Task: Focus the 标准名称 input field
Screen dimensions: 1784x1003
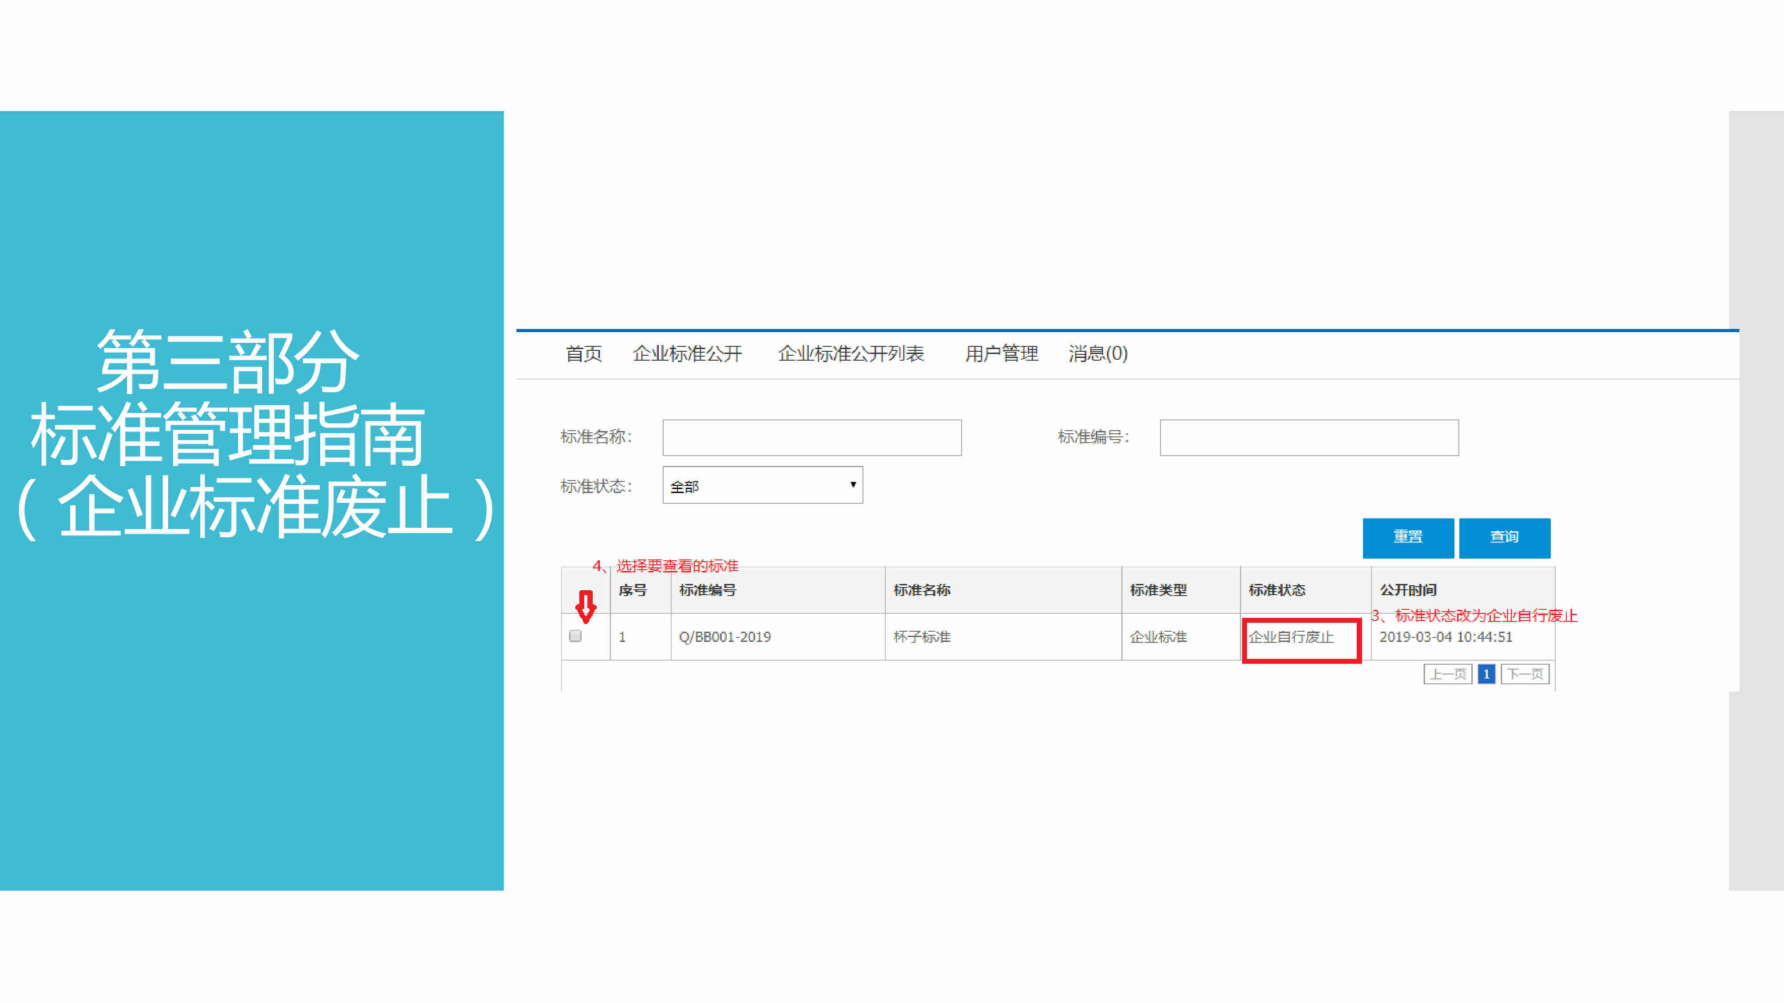Action: tap(812, 437)
